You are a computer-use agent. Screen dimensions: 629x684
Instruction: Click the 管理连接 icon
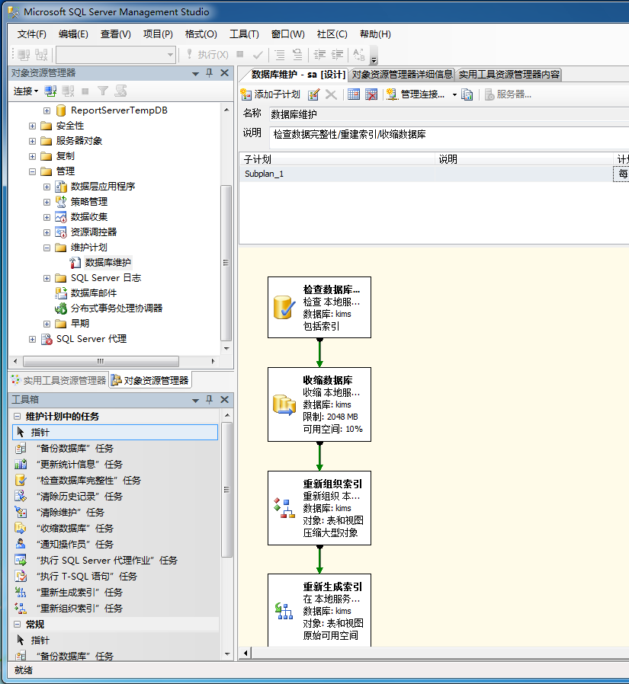point(392,94)
